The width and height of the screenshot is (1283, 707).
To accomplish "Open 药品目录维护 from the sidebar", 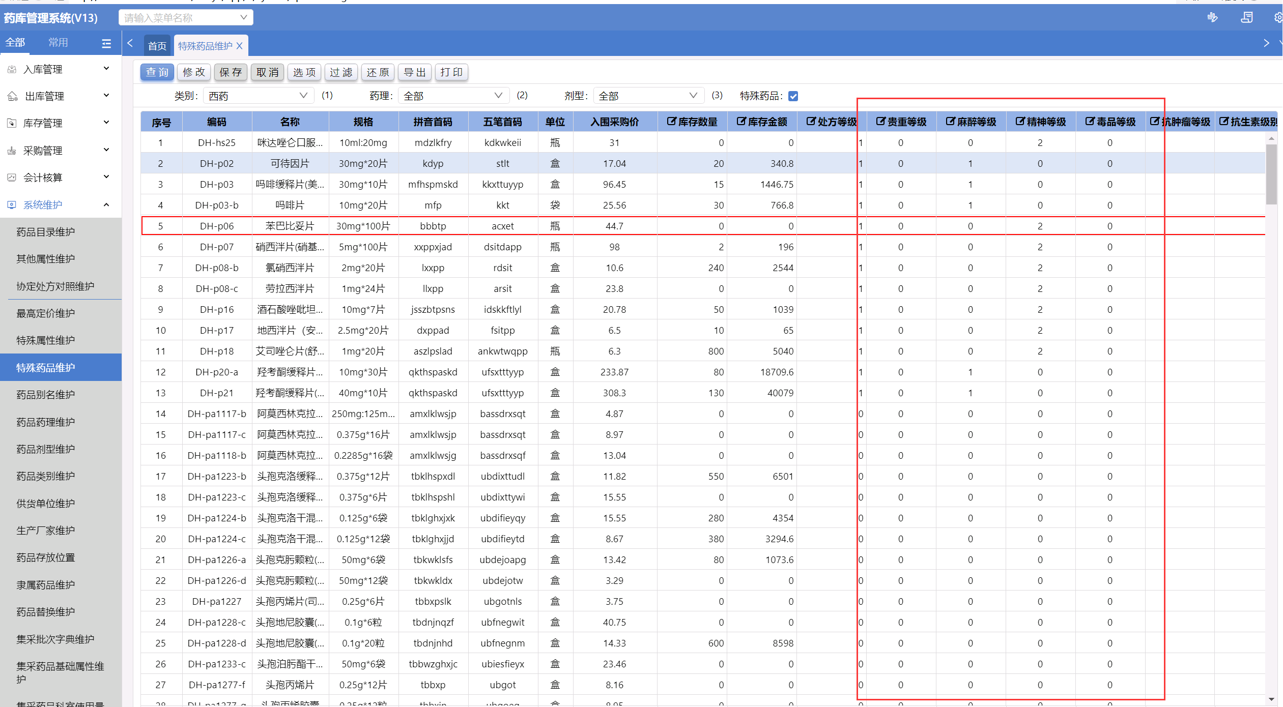I will click(x=46, y=232).
